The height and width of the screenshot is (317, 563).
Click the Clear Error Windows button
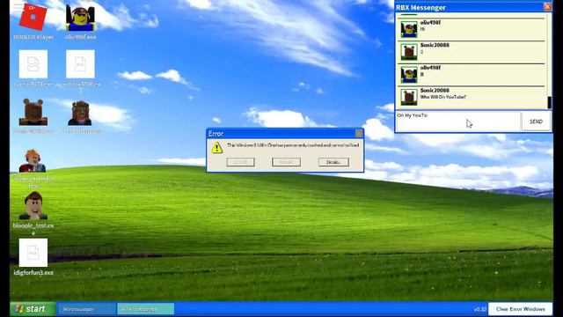point(520,309)
